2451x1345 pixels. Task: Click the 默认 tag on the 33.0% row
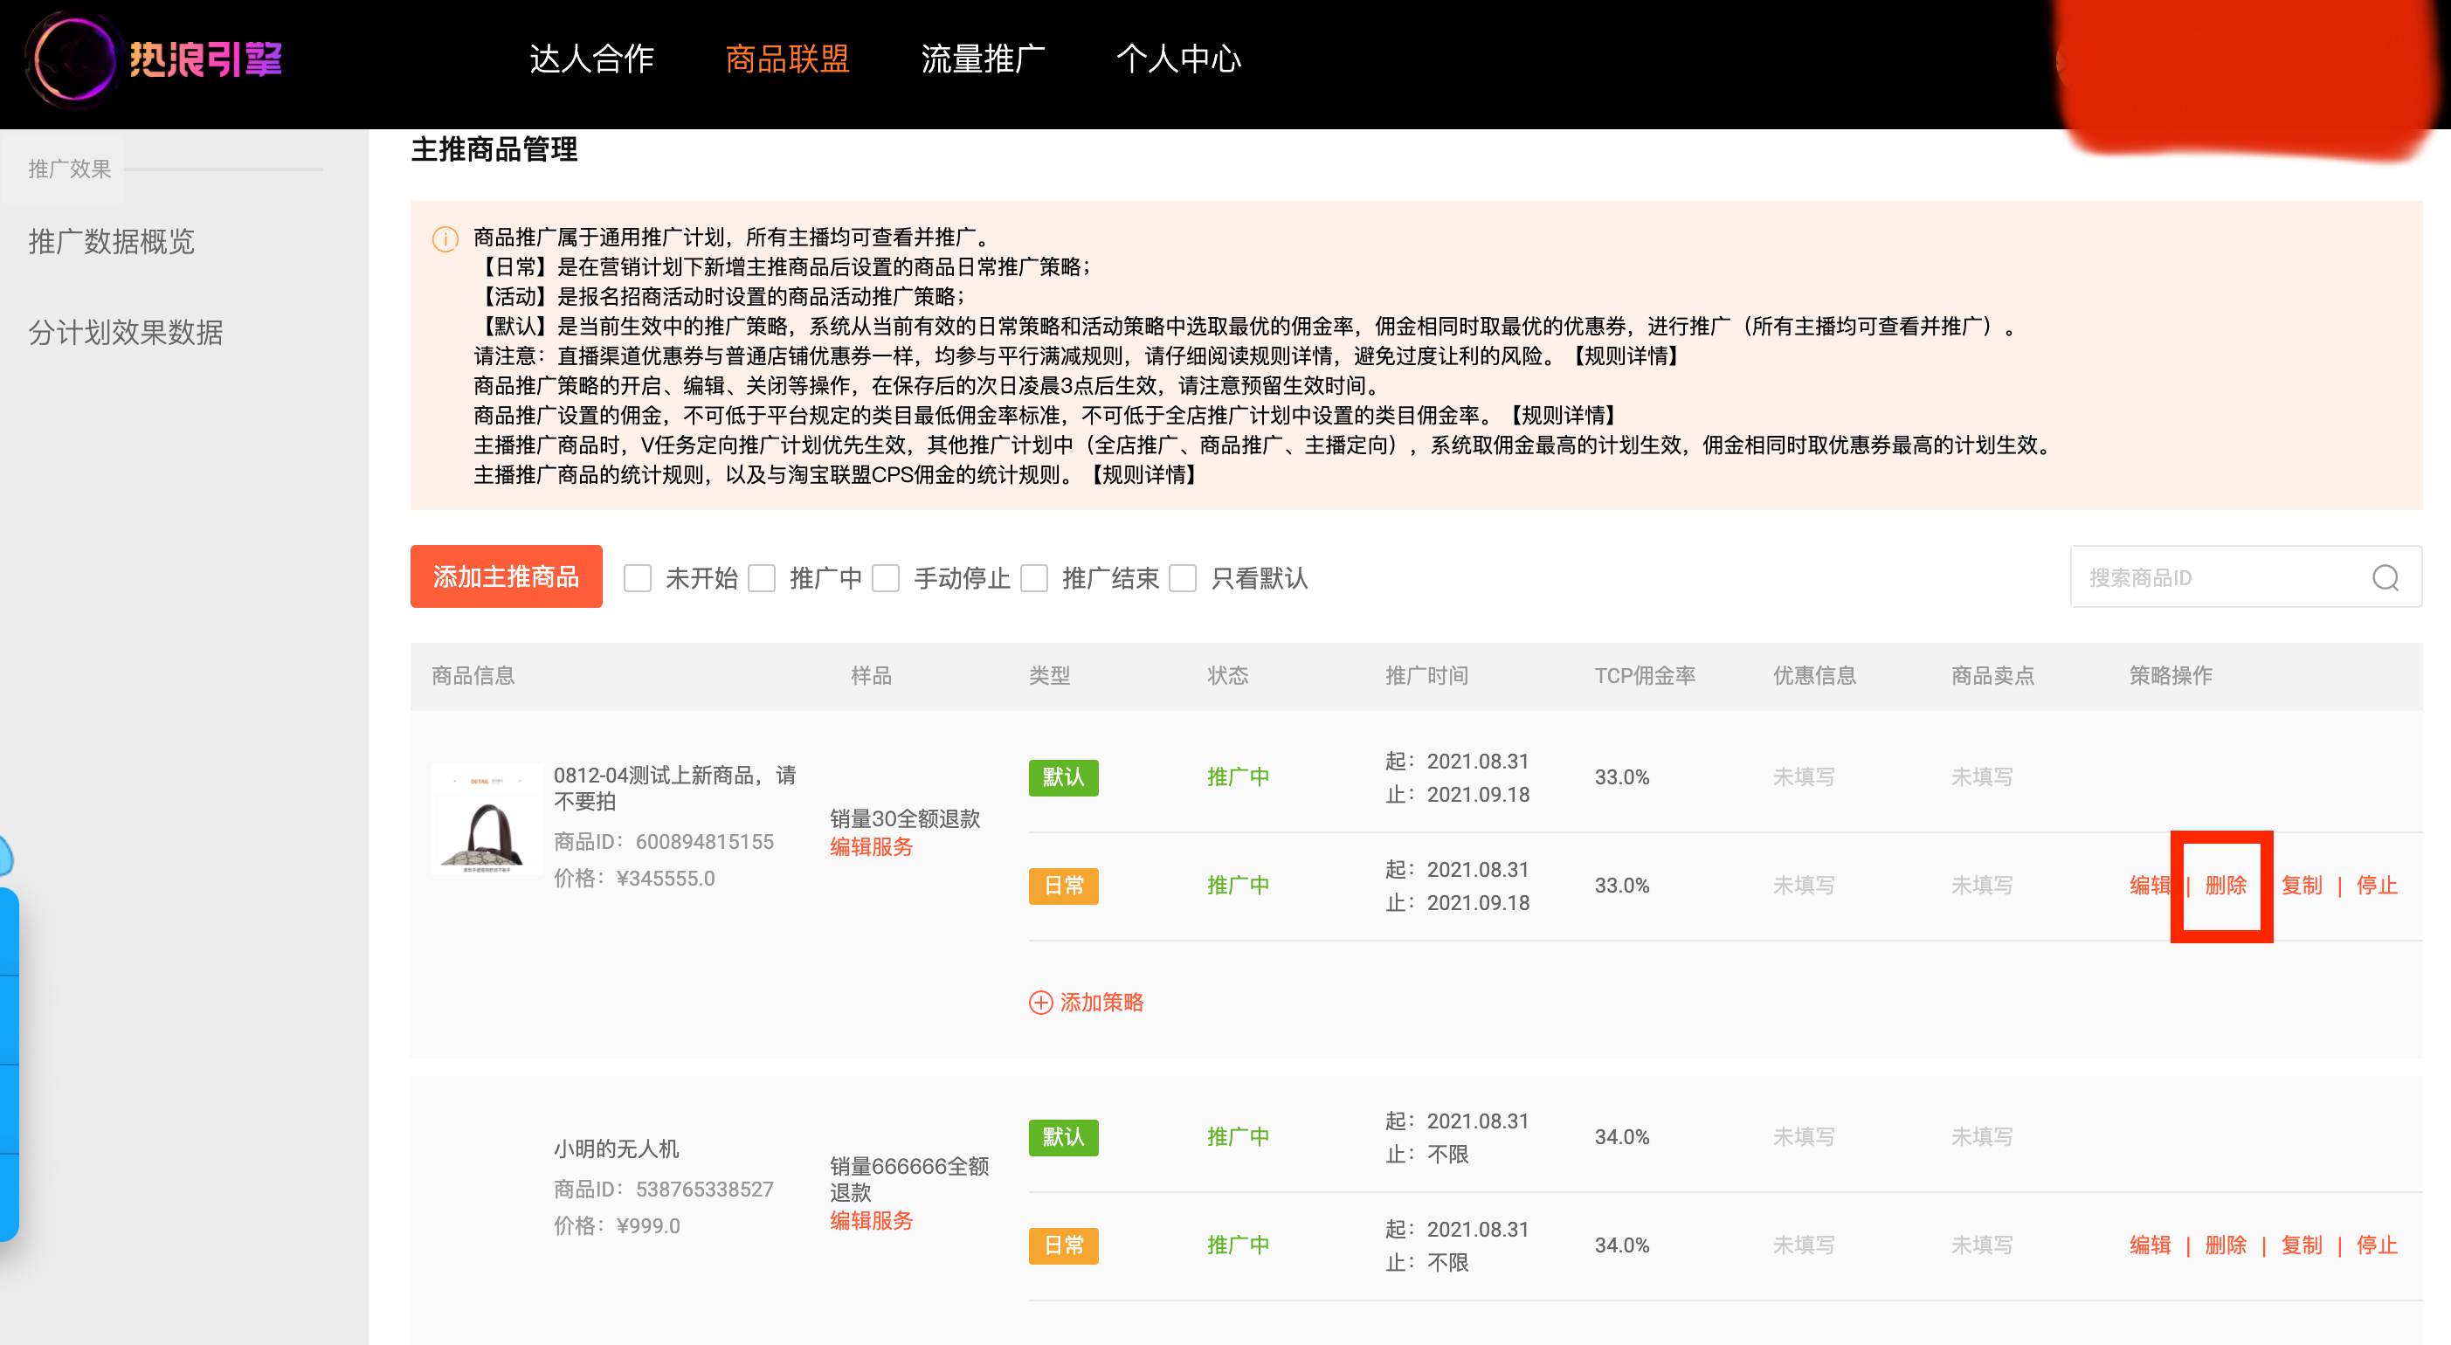click(x=1063, y=777)
